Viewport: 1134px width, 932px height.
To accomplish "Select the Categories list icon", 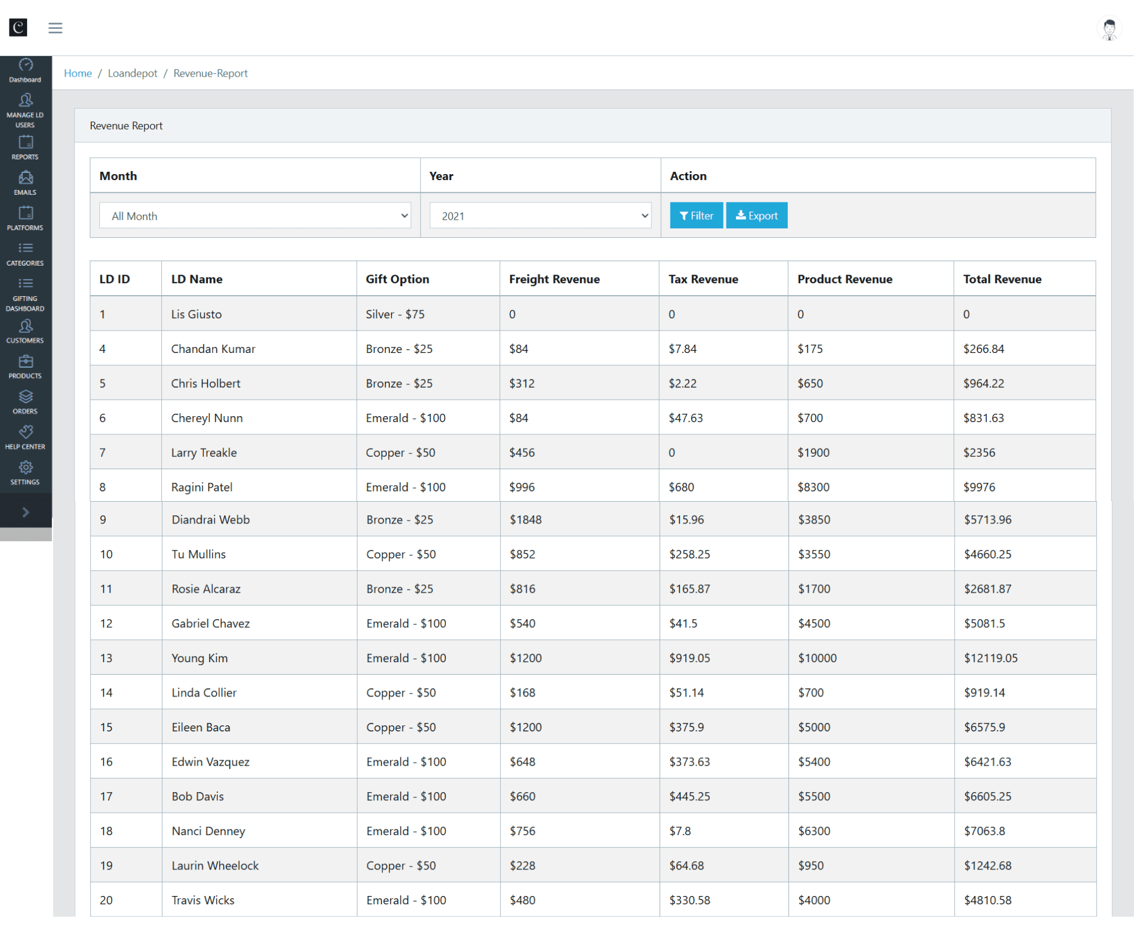I will pos(25,254).
